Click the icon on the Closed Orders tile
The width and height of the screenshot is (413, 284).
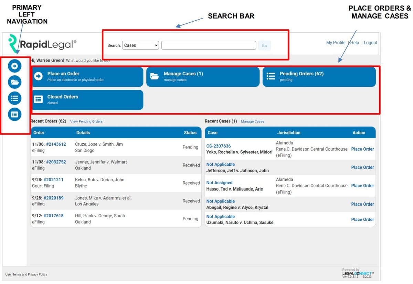coord(39,100)
